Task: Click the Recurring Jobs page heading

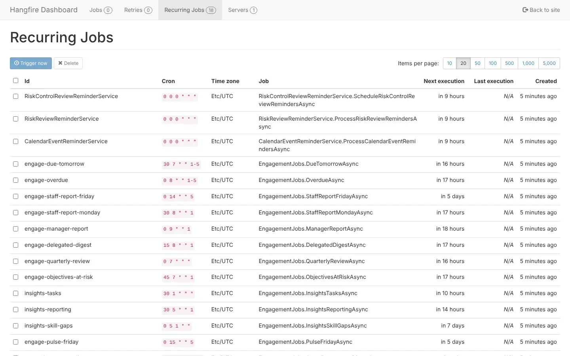Action: [62, 37]
